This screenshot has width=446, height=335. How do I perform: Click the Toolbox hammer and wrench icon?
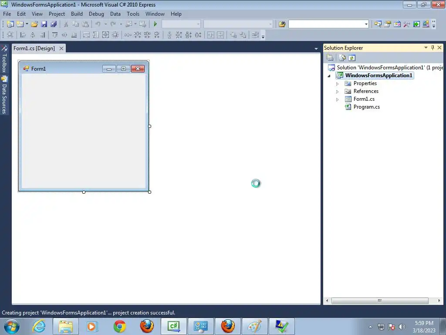(407, 24)
